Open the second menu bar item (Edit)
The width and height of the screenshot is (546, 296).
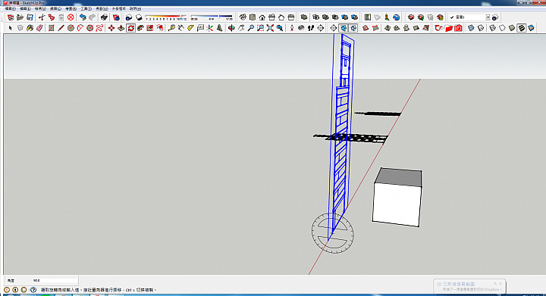pyautogui.click(x=25, y=8)
